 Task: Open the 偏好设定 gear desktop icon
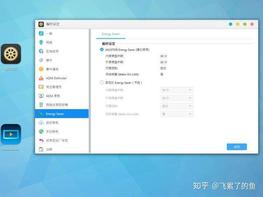(11, 54)
